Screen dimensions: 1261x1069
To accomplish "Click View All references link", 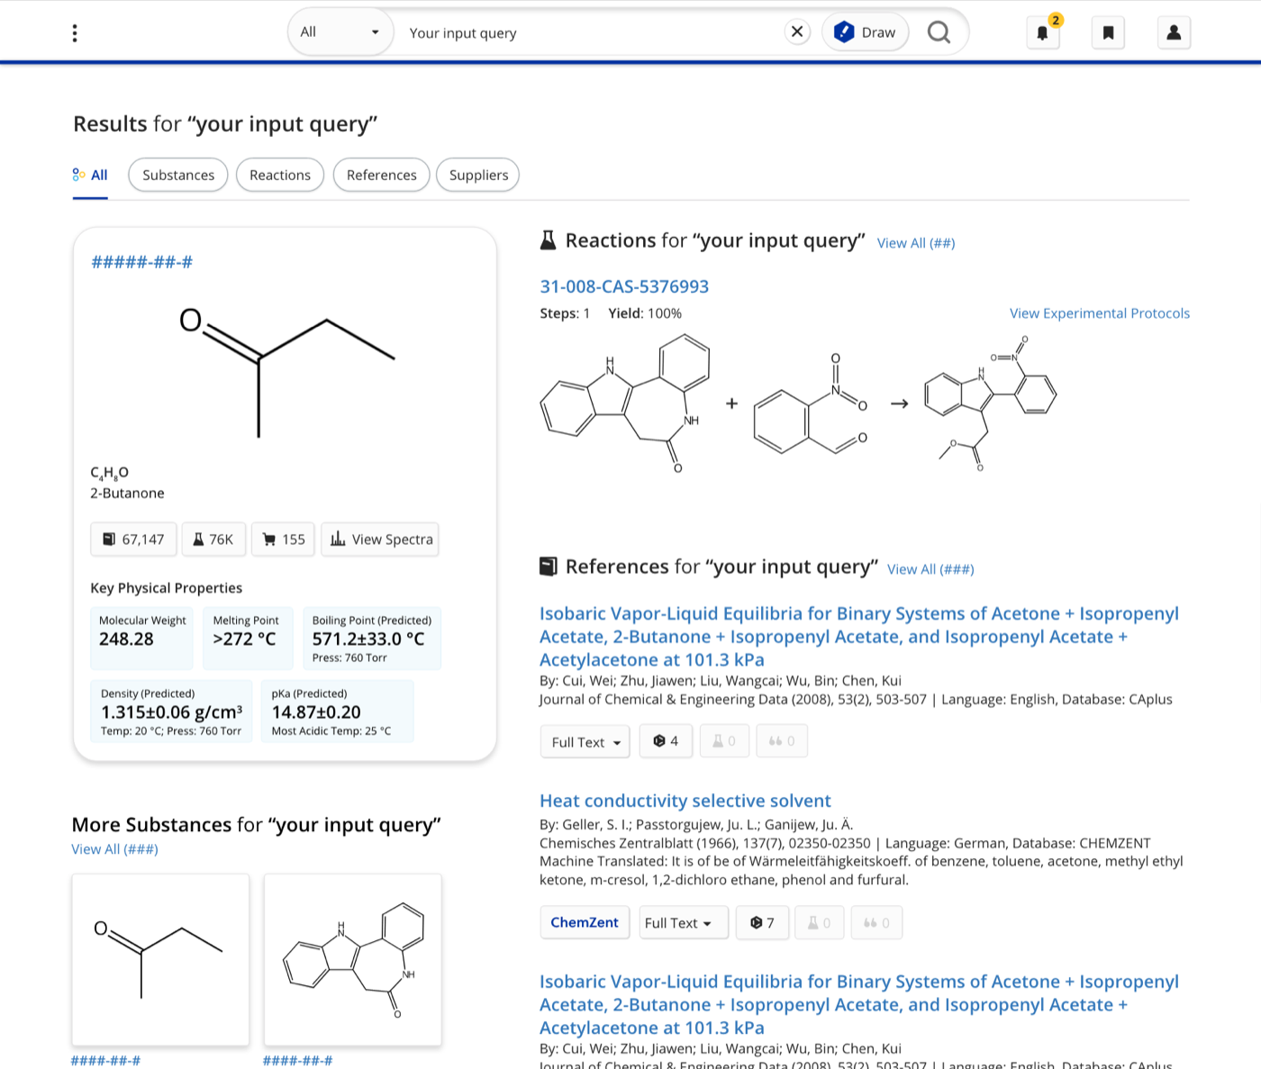I will (930, 569).
